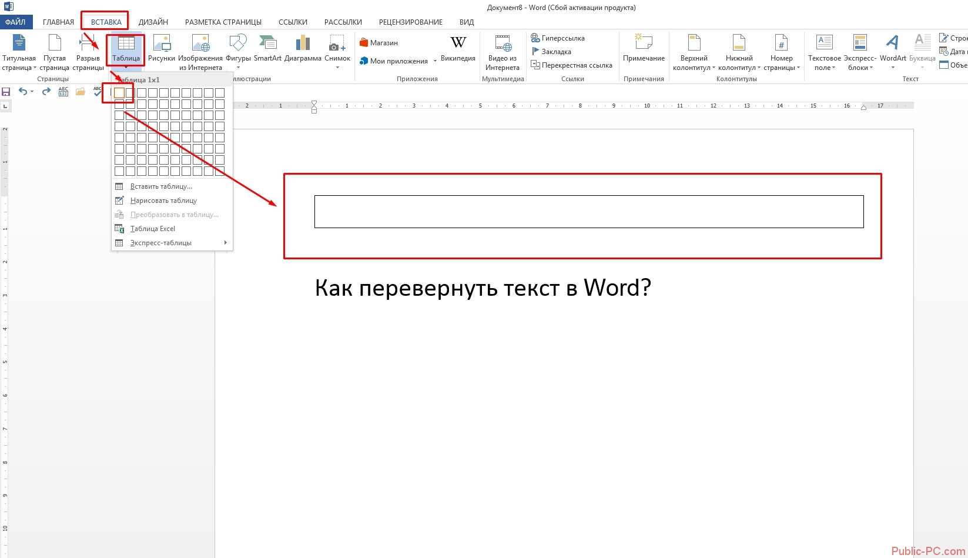968x558 pixels.
Task: Open the Текстовое поле text box dropdown
Action: click(x=825, y=53)
